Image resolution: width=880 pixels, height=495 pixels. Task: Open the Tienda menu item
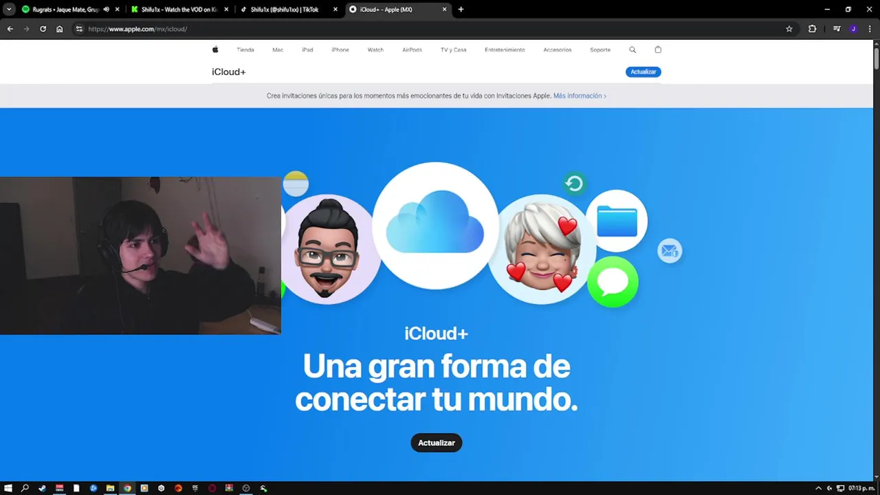pos(245,50)
